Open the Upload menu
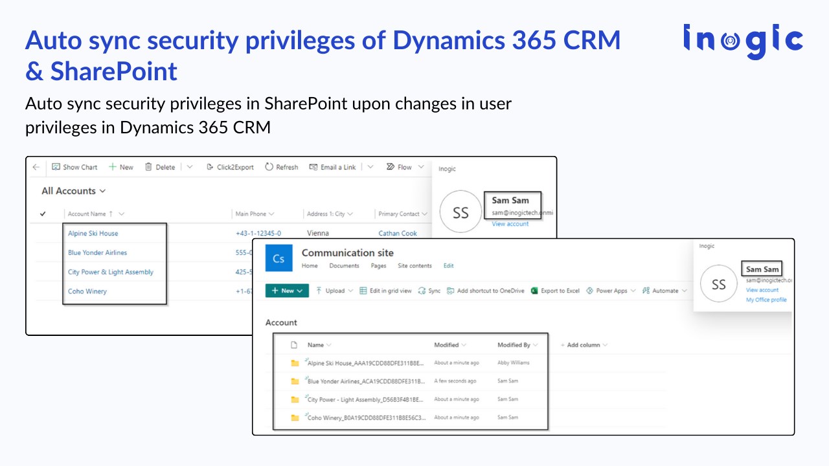The image size is (829, 466). (x=335, y=291)
